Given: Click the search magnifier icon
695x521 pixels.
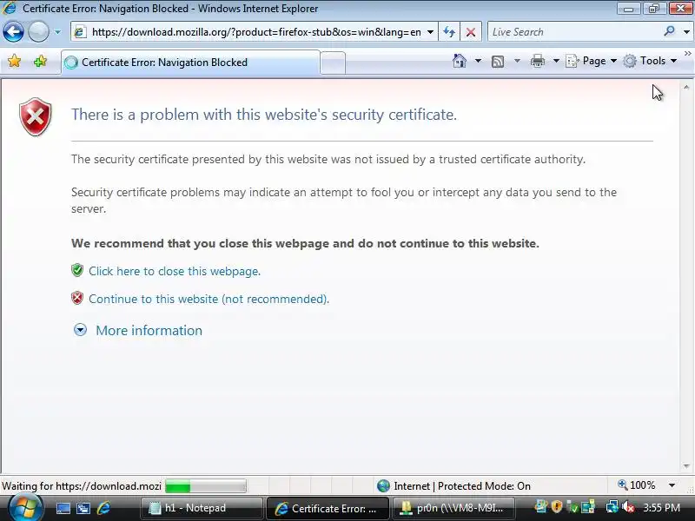Looking at the screenshot, I should (669, 31).
